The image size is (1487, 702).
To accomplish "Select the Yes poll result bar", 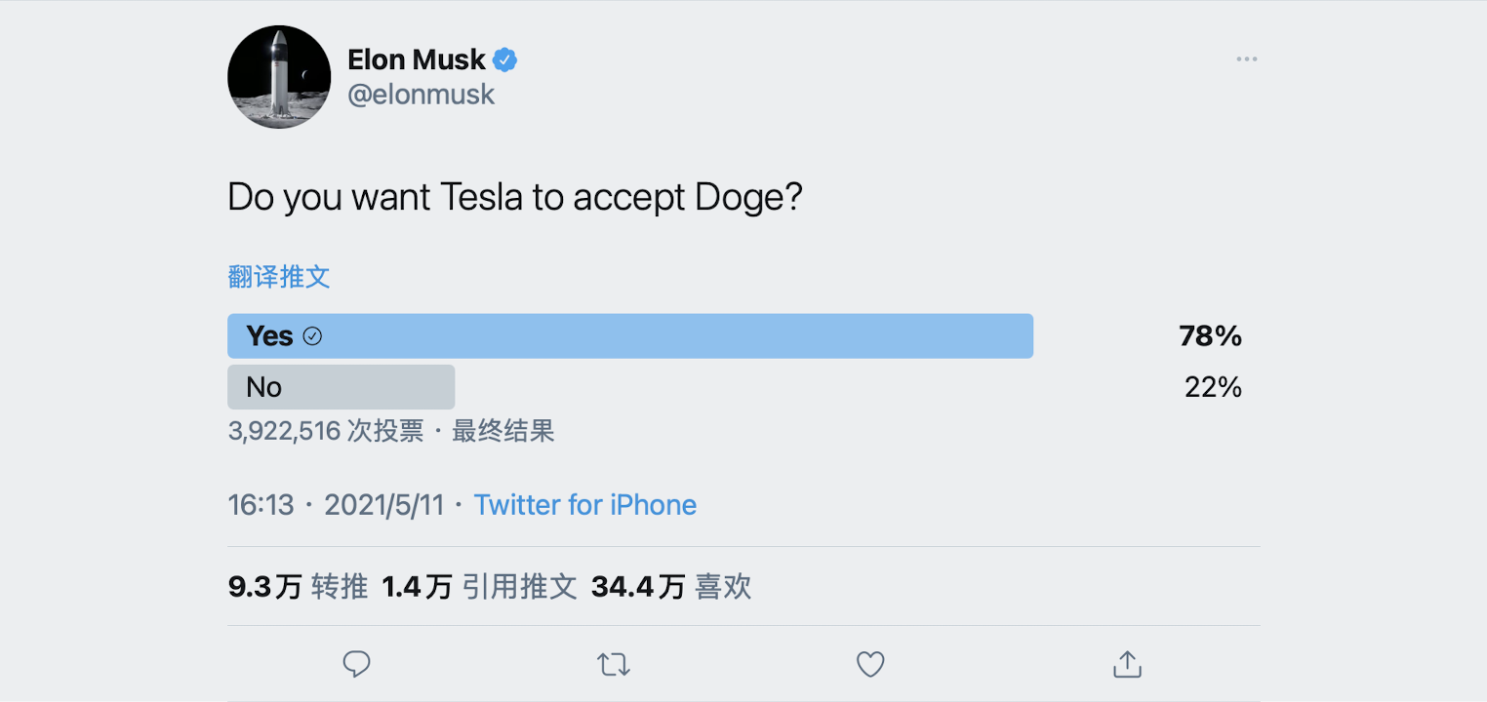I will click(630, 335).
